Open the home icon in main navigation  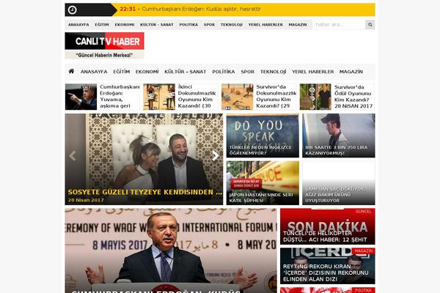[x=71, y=72]
